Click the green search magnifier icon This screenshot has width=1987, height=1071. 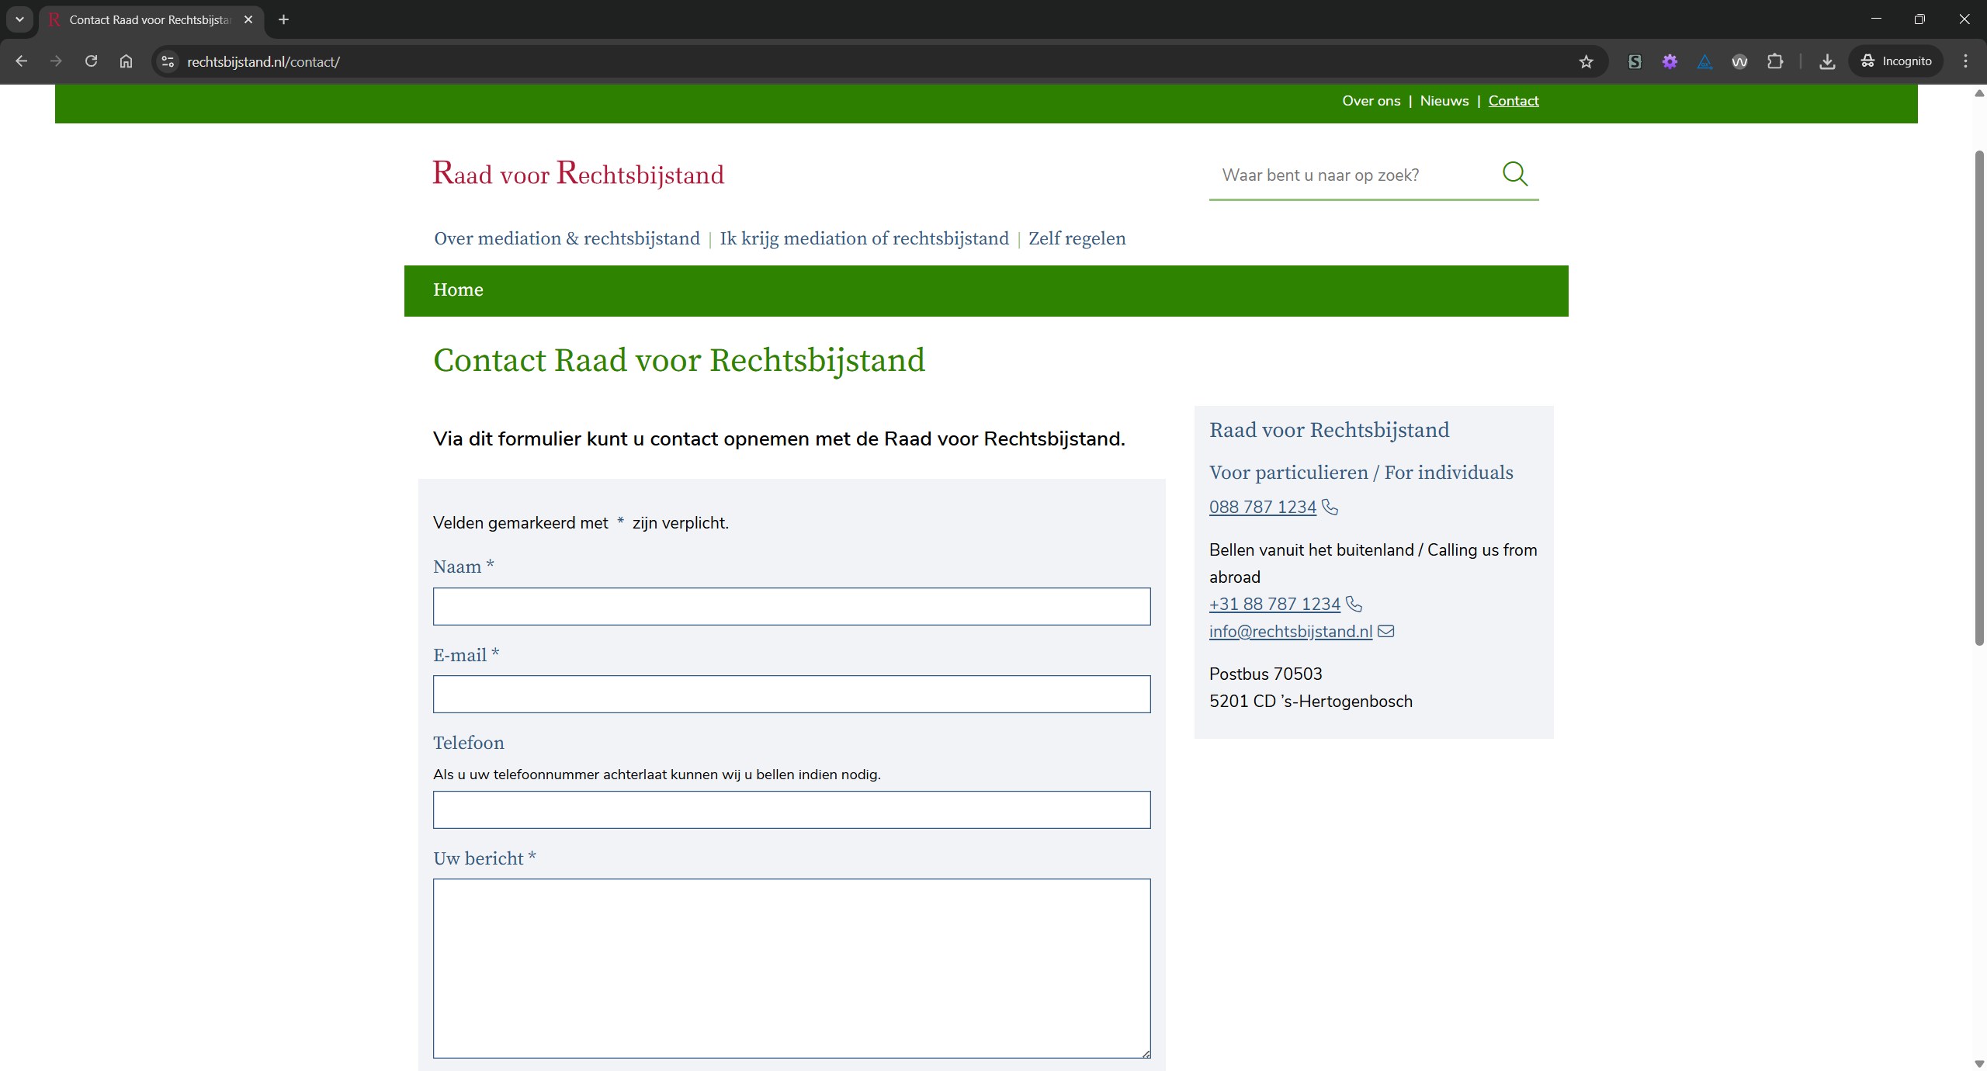(x=1514, y=174)
